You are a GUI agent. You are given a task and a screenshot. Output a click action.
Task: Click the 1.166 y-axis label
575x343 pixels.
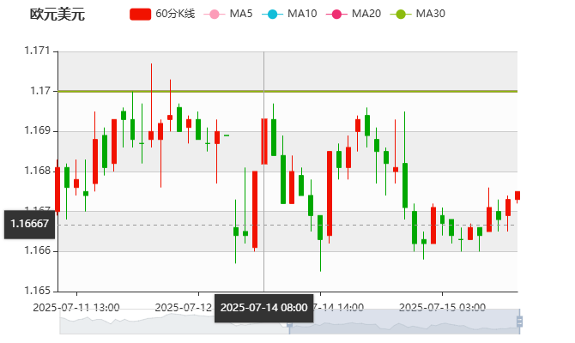tap(37, 250)
